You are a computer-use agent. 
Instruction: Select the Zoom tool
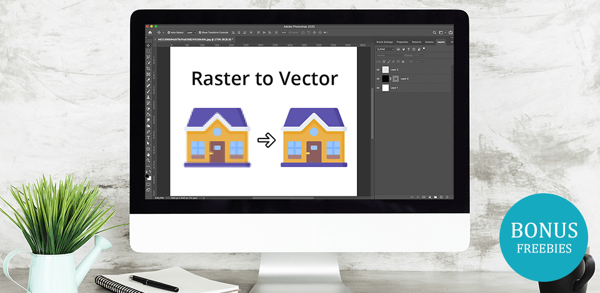pos(149,160)
